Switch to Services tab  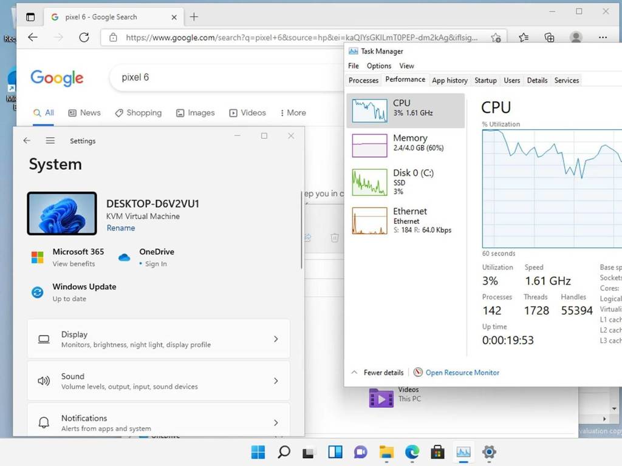pos(567,81)
